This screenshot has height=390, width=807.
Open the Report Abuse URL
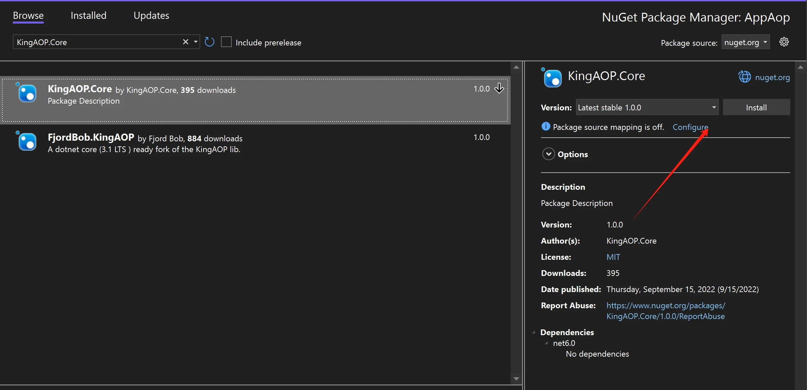tap(665, 311)
